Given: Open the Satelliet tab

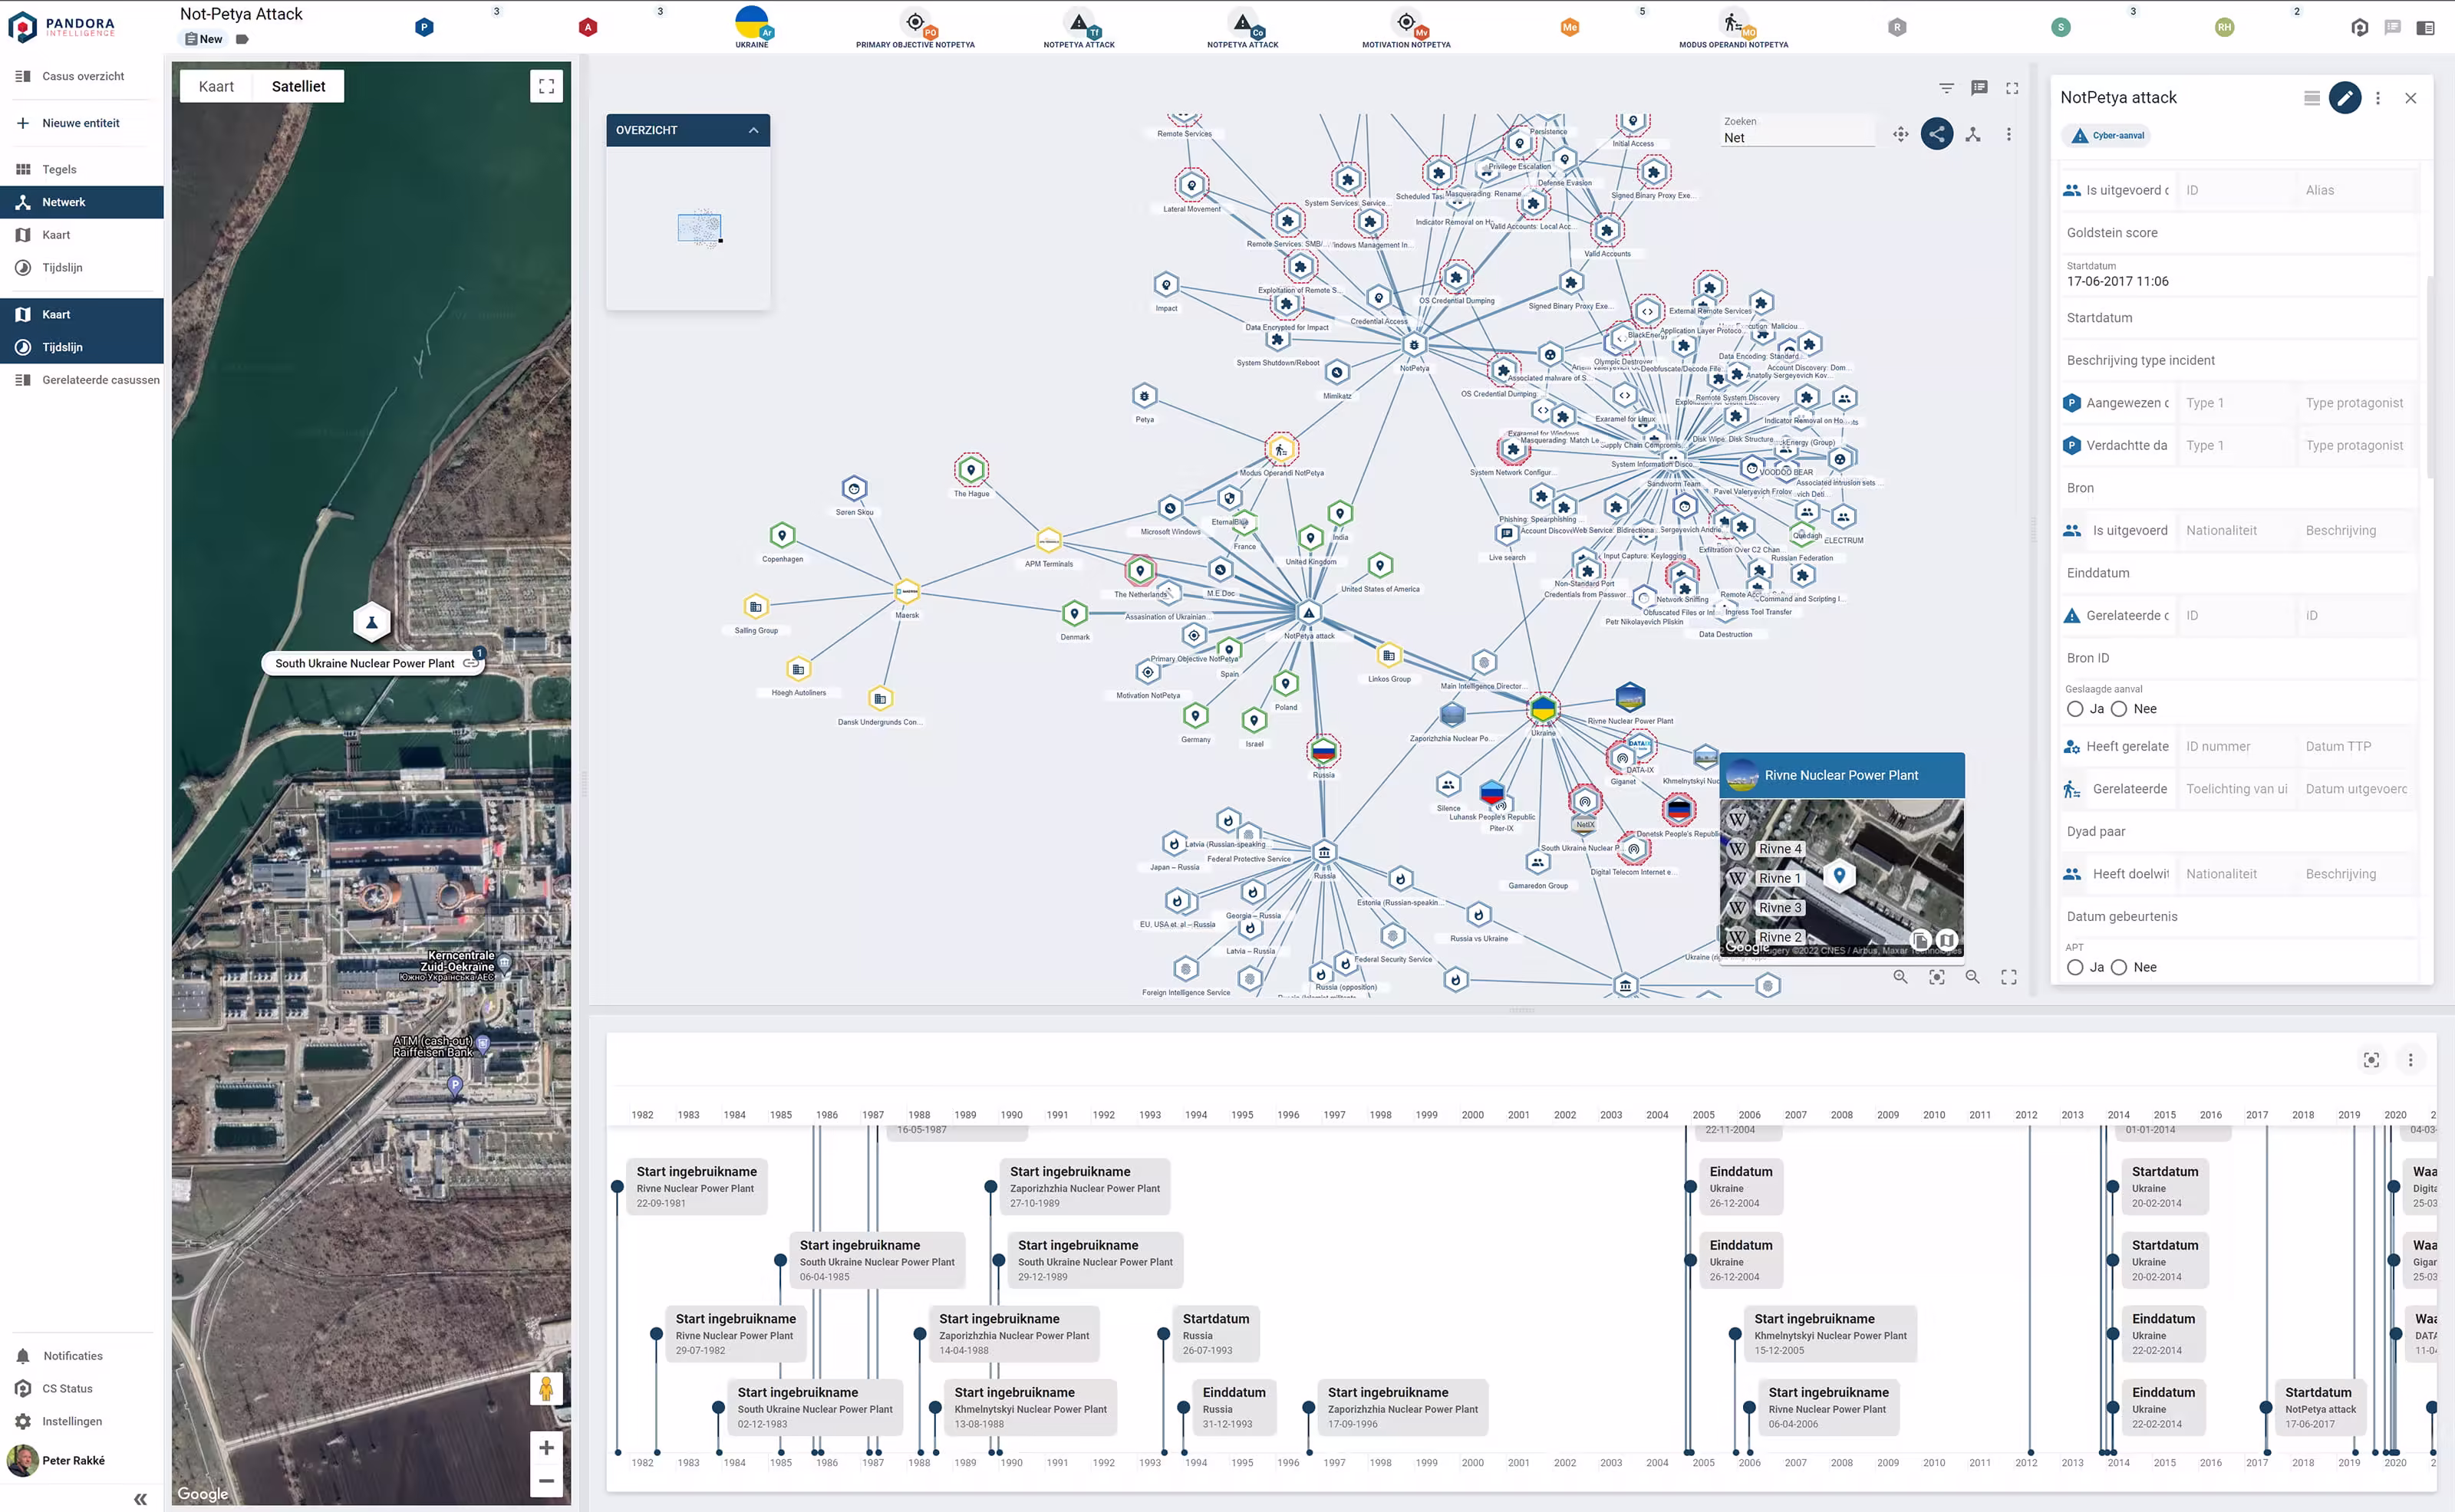Looking at the screenshot, I should (x=298, y=86).
